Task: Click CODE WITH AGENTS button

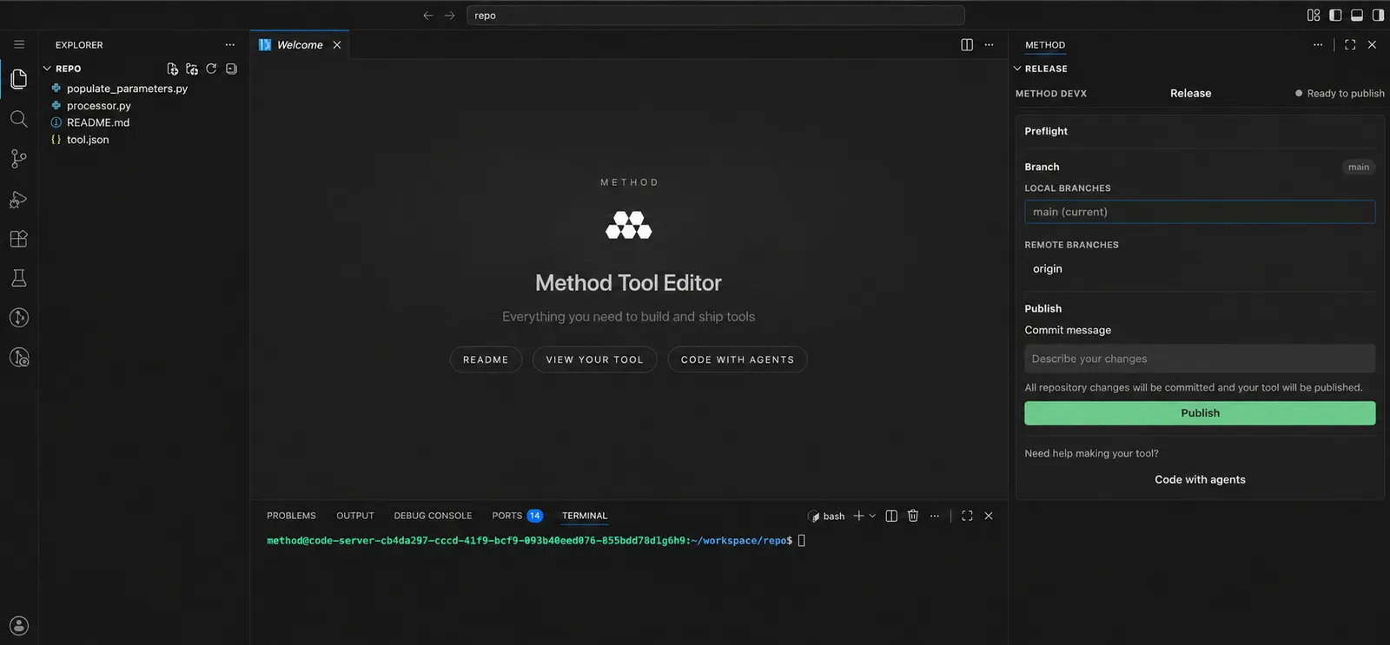Action: click(x=738, y=359)
